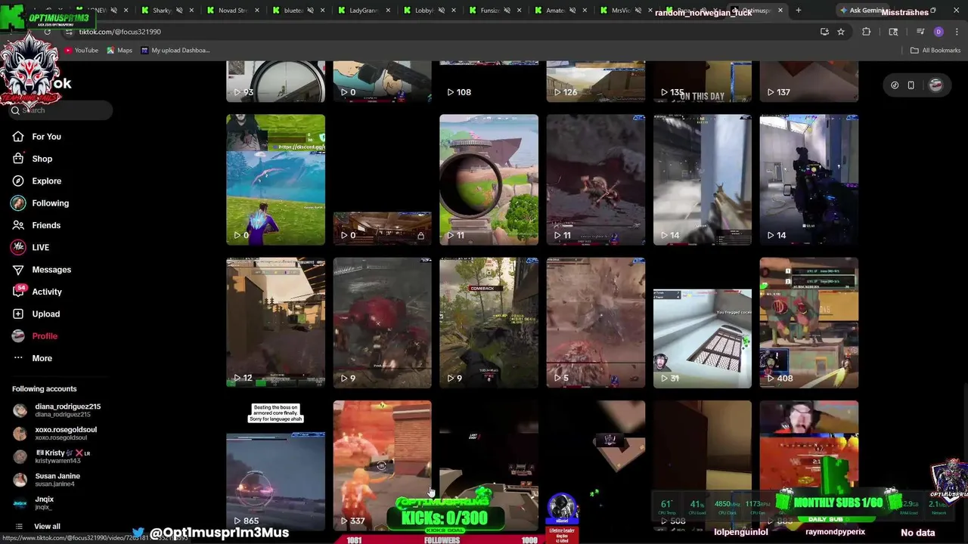Open the video with 5 views

pyautogui.click(x=595, y=323)
